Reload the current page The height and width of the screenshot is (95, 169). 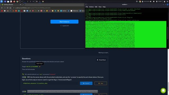click(8, 8)
